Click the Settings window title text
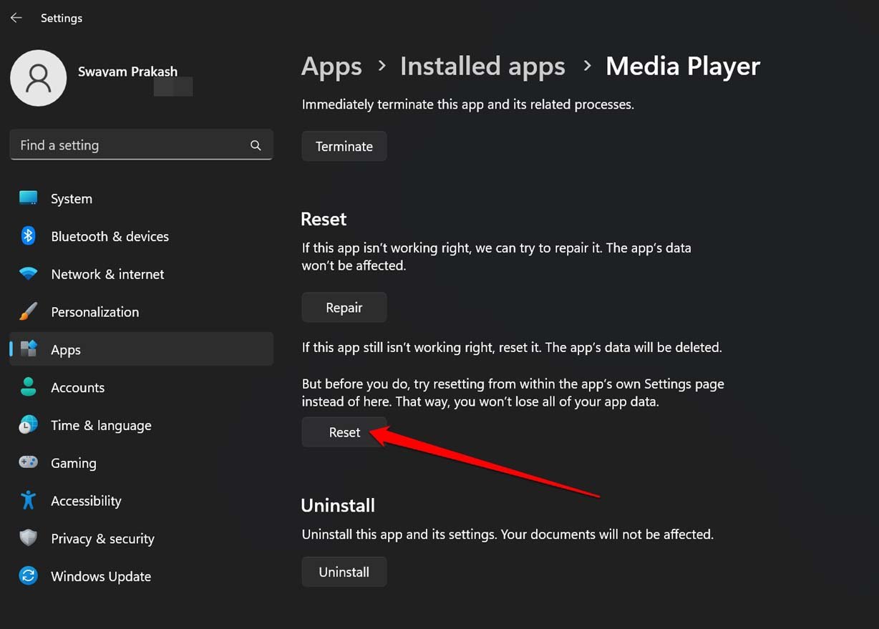879x629 pixels. coord(62,18)
